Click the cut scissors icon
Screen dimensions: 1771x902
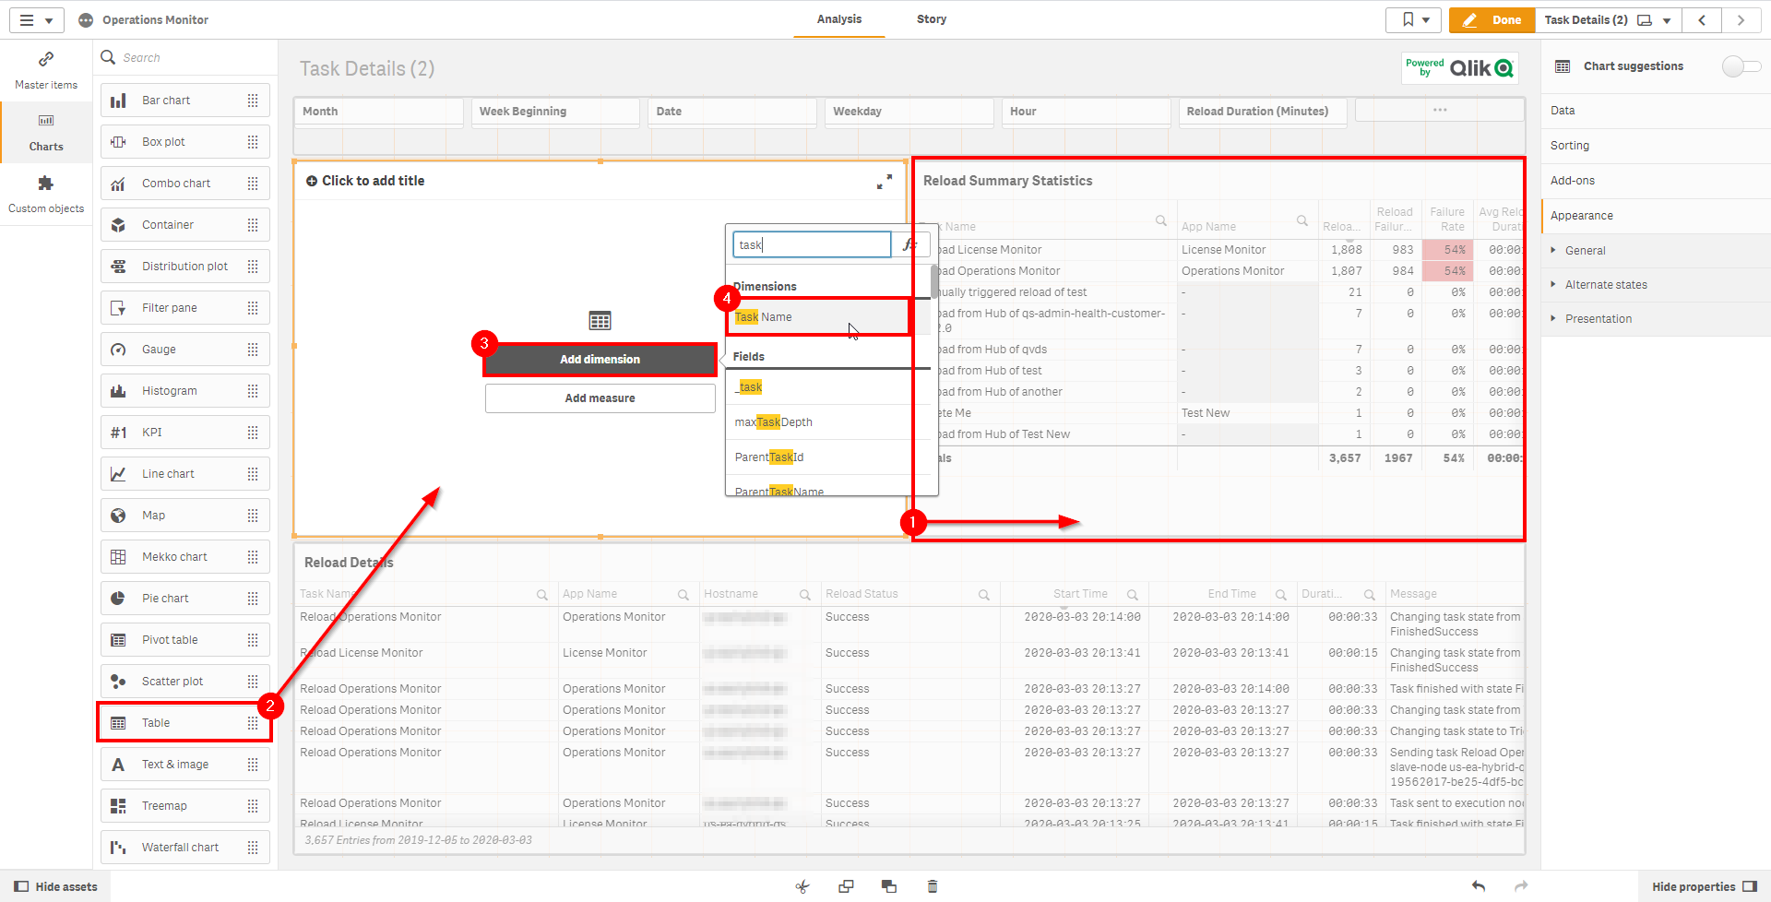tap(802, 886)
